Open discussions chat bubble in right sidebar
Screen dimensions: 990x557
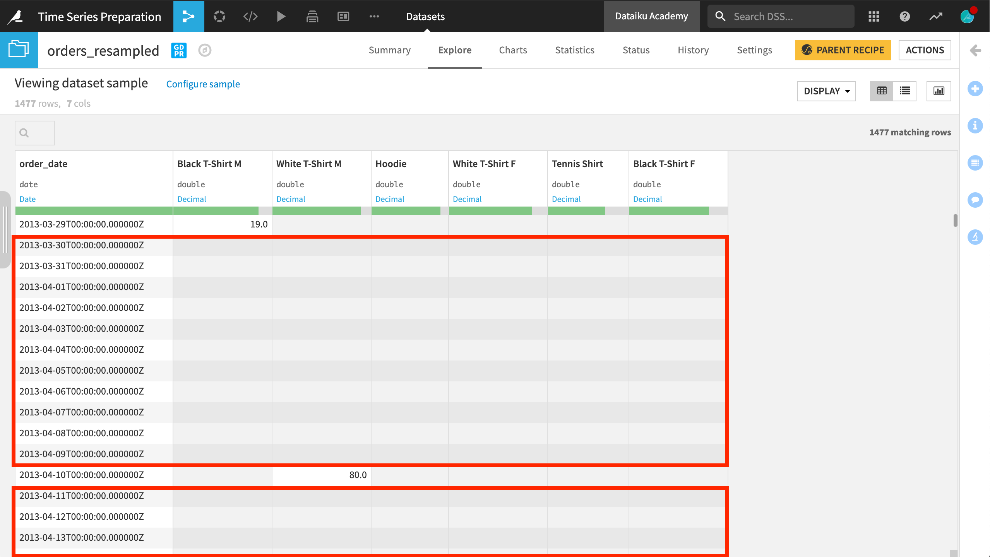pyautogui.click(x=975, y=200)
